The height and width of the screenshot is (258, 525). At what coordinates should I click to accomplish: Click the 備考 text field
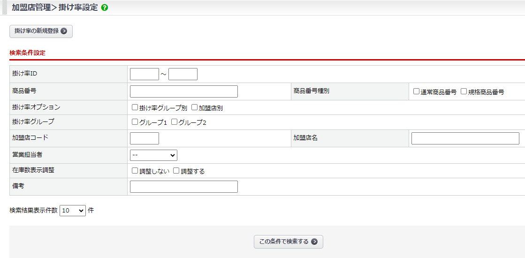point(184,187)
